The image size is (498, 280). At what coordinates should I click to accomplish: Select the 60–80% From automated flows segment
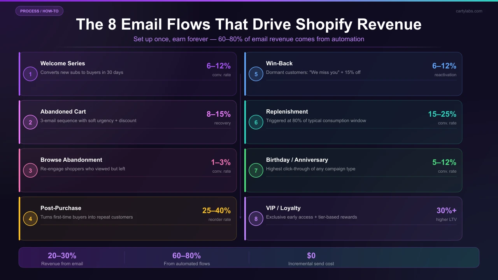tap(187, 259)
